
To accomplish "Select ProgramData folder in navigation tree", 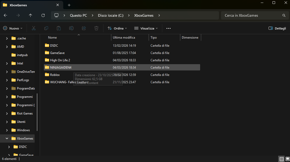I will [x=23, y=88].
